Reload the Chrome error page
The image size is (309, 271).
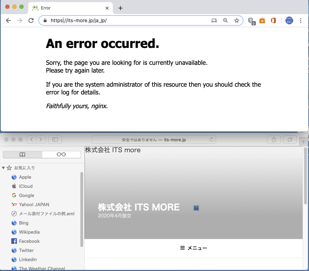[x=31, y=20]
